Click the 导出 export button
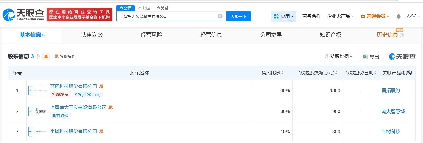 [371, 57]
